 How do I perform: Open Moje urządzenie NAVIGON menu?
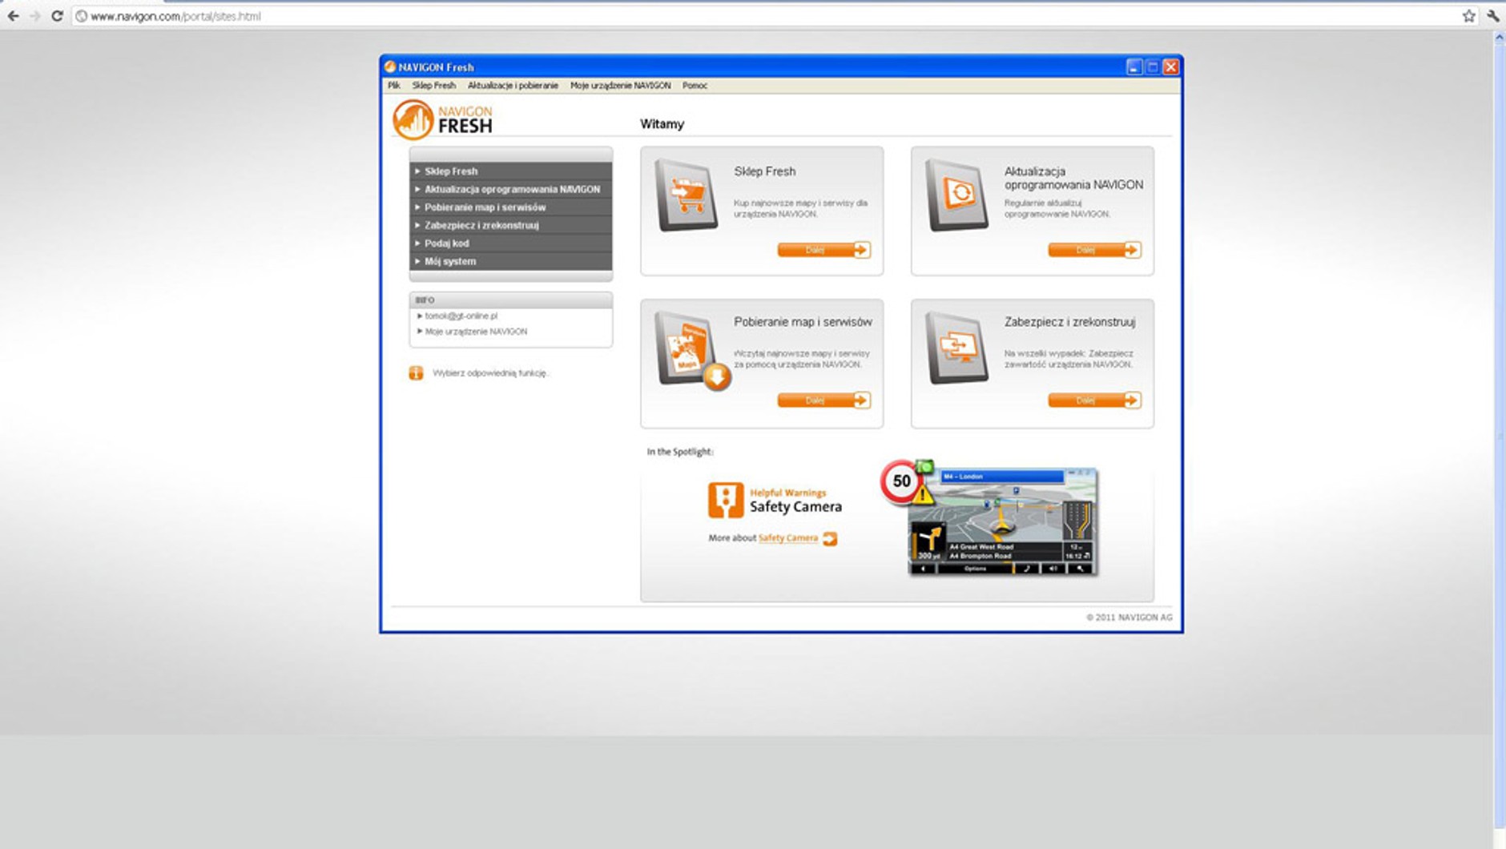(620, 86)
